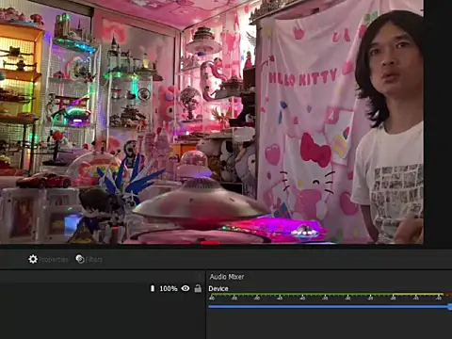The height and width of the screenshot is (339, 452).
Task: Click the 'Device' audio source label
Action: (x=218, y=288)
